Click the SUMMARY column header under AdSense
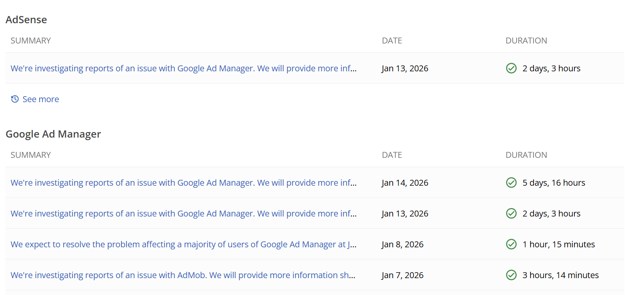Screen dimensions: 628x295 pyautogui.click(x=30, y=41)
